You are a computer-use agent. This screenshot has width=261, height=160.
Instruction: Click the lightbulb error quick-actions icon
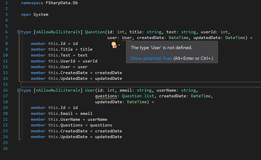click(x=114, y=45)
